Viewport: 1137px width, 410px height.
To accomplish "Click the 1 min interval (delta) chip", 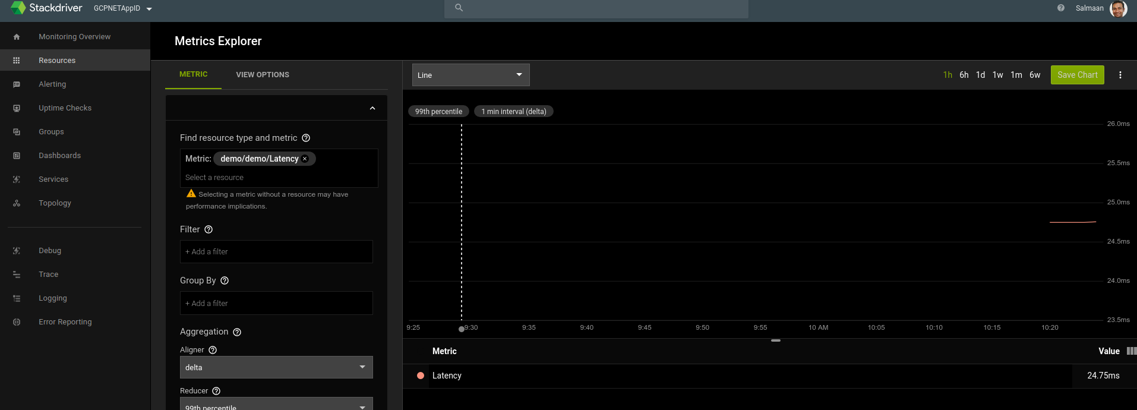I will pos(514,112).
